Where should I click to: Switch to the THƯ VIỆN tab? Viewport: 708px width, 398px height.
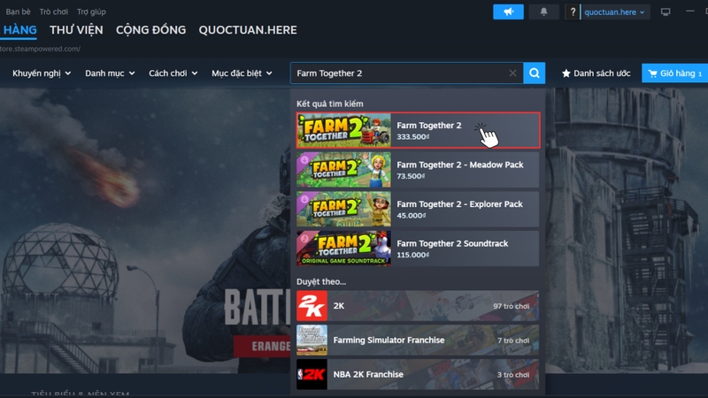76,30
